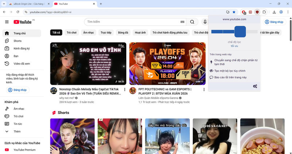Click the leftmost filtering mode slider segment
The width and height of the screenshot is (292, 154).
217,32
